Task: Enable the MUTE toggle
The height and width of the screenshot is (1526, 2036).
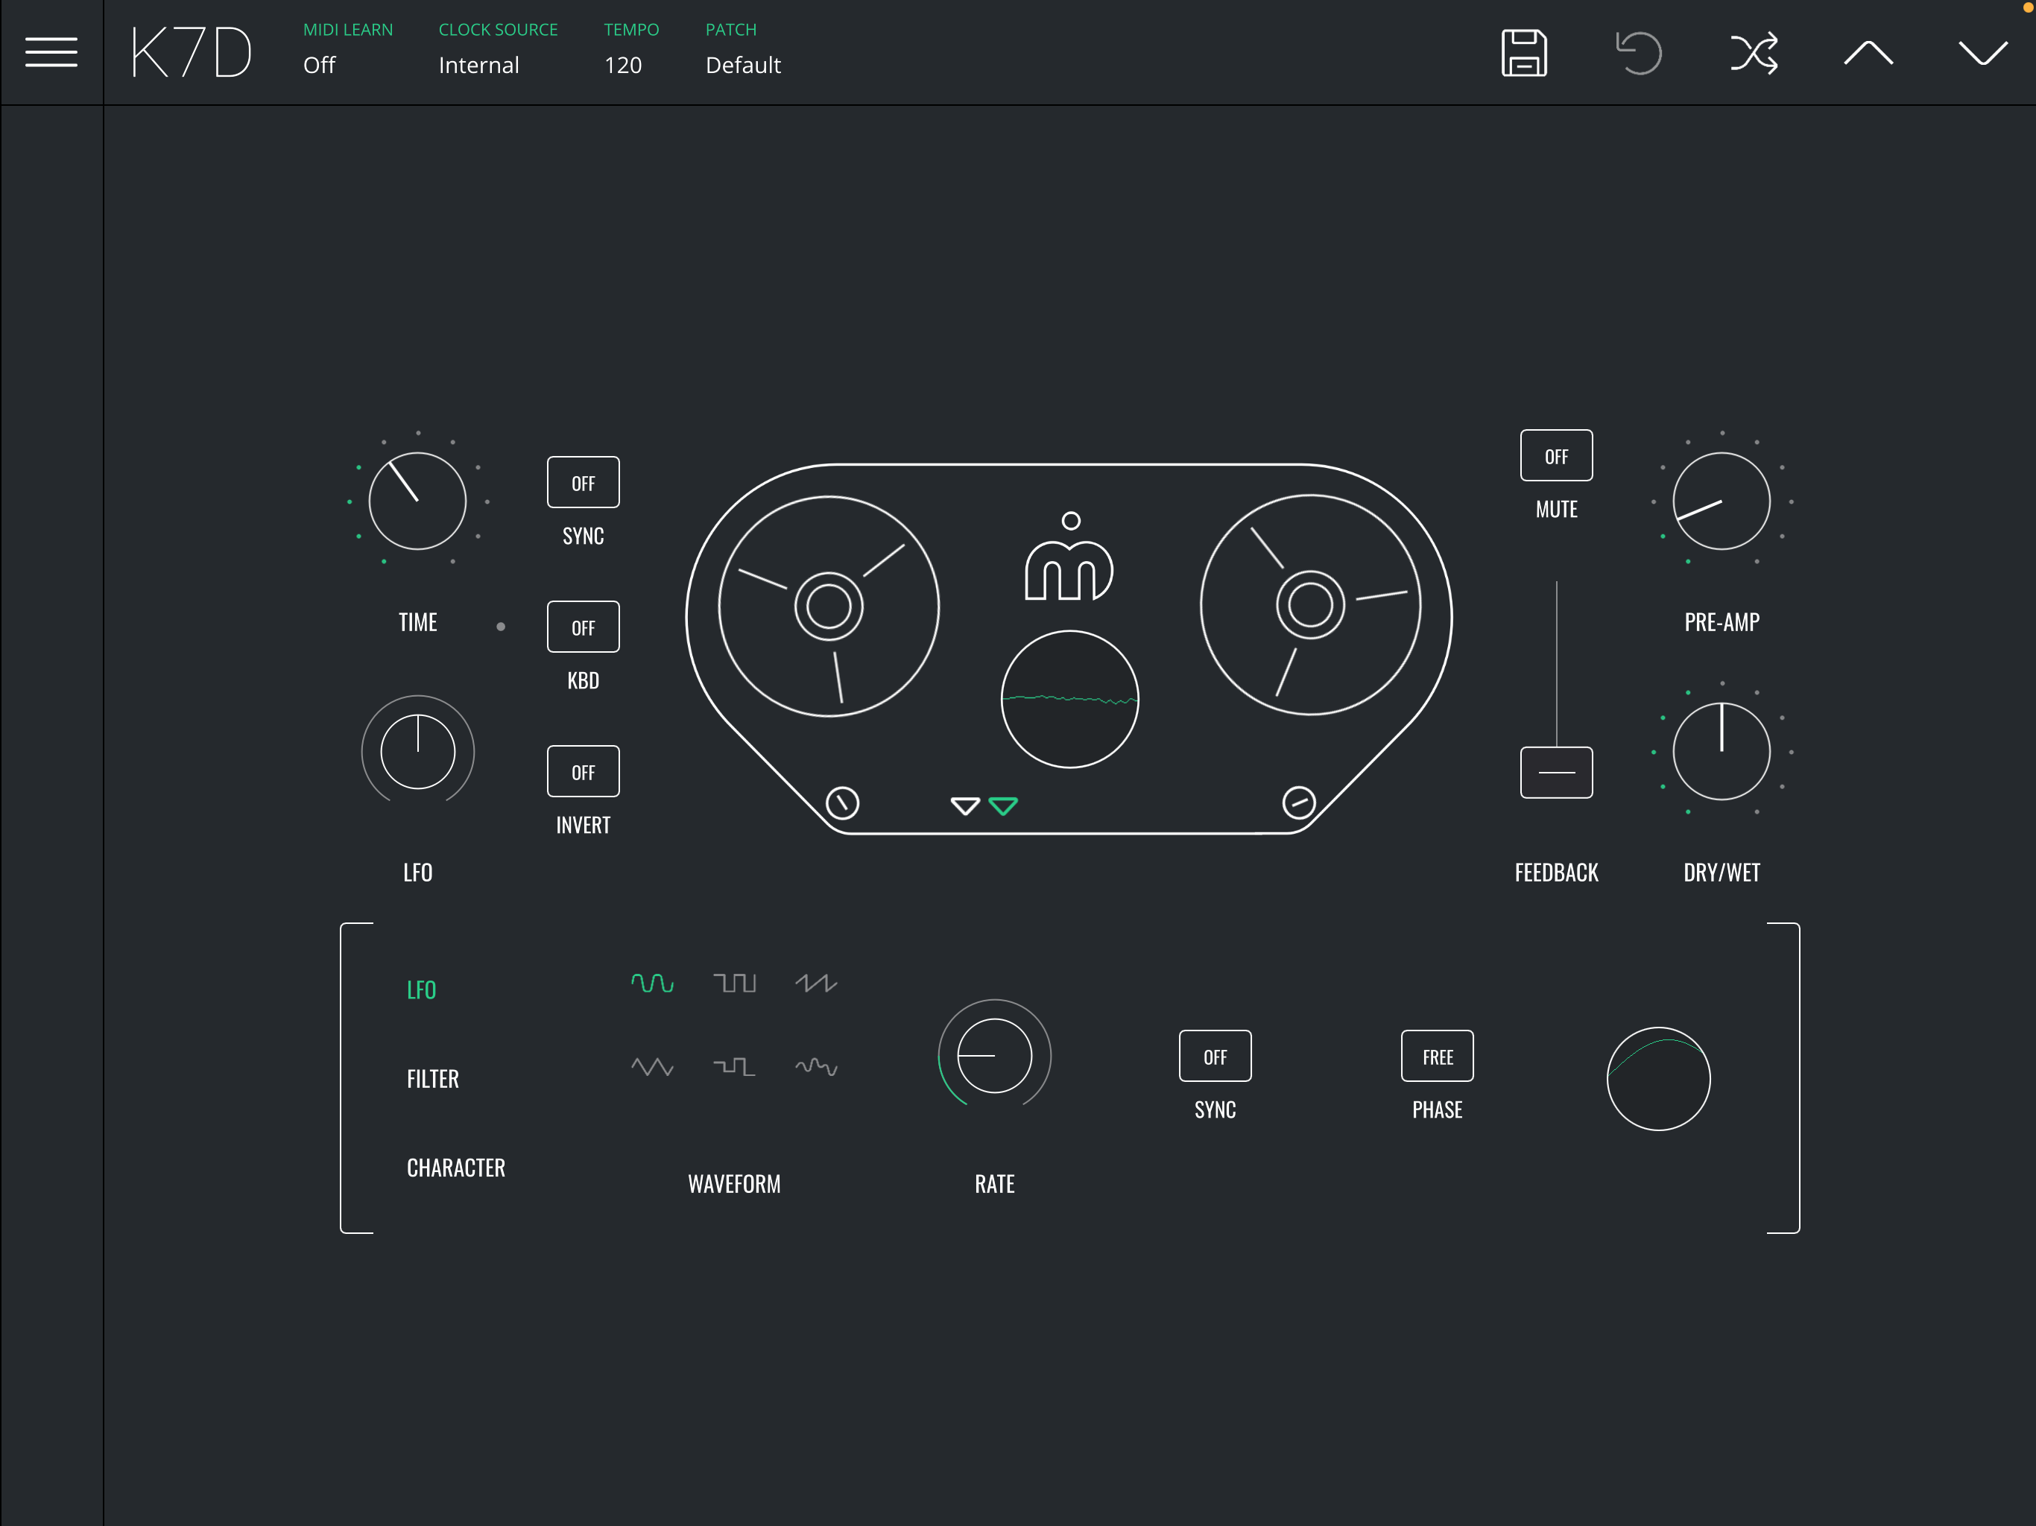Action: tap(1555, 455)
